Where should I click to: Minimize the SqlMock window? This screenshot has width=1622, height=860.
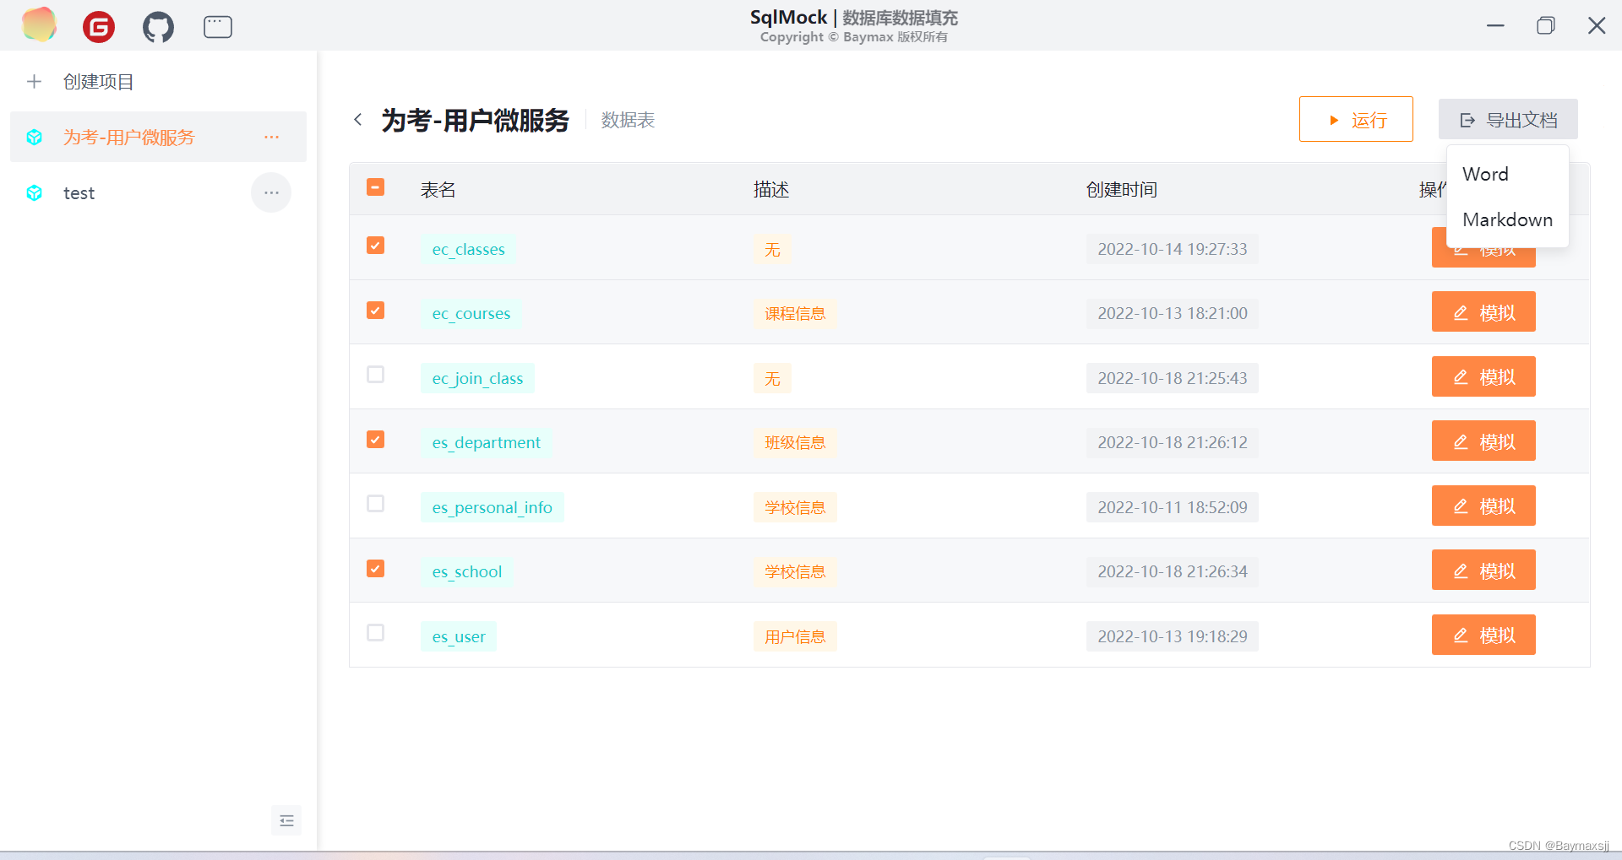(1495, 25)
